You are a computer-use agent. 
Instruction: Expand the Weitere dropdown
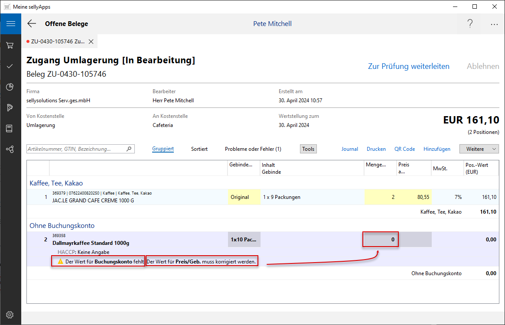point(479,149)
